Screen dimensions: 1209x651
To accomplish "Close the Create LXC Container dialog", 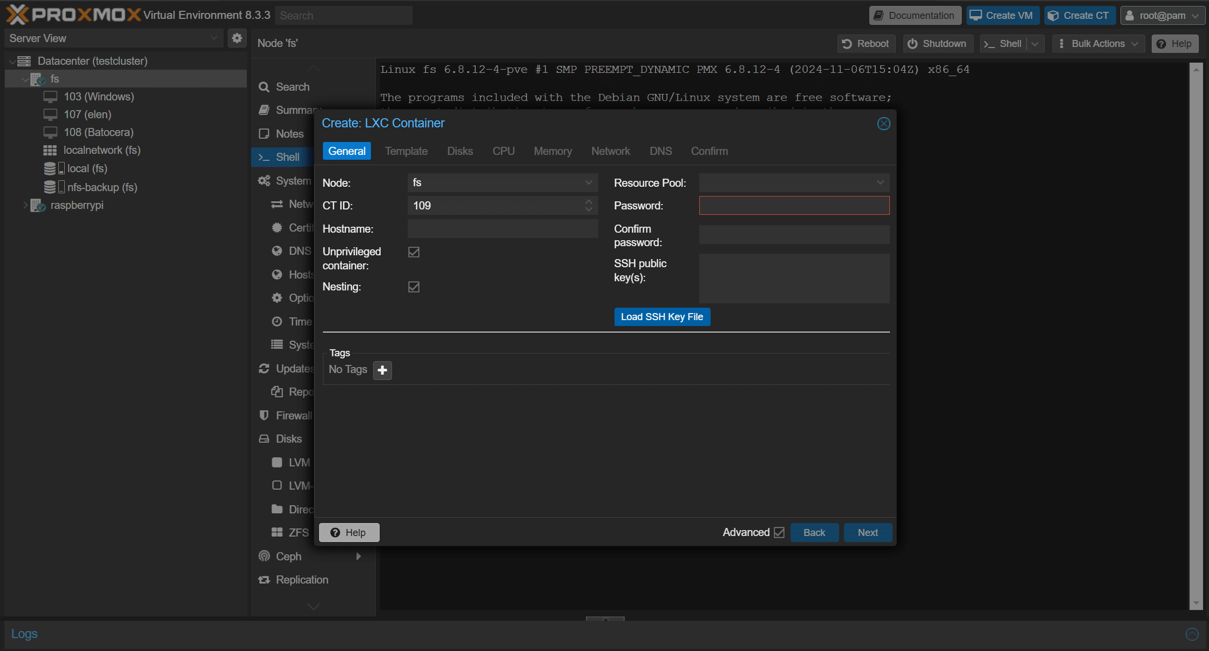I will 883,124.
